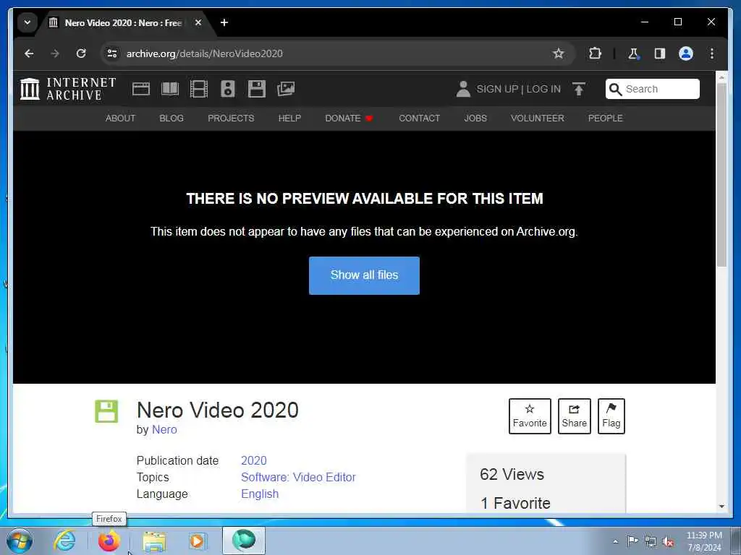Click the Share button
741x555 pixels.
pos(574,416)
